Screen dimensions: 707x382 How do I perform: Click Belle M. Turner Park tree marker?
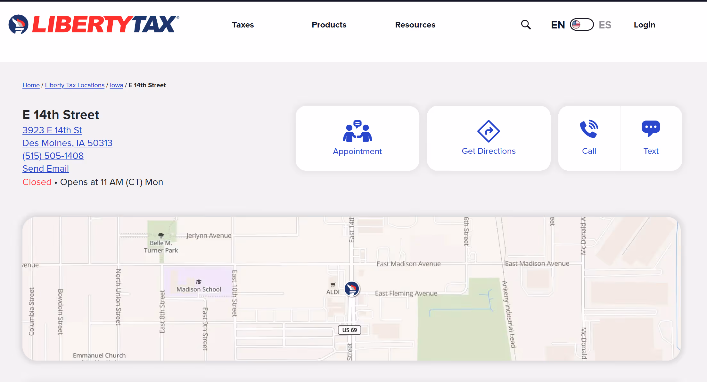pos(161,235)
